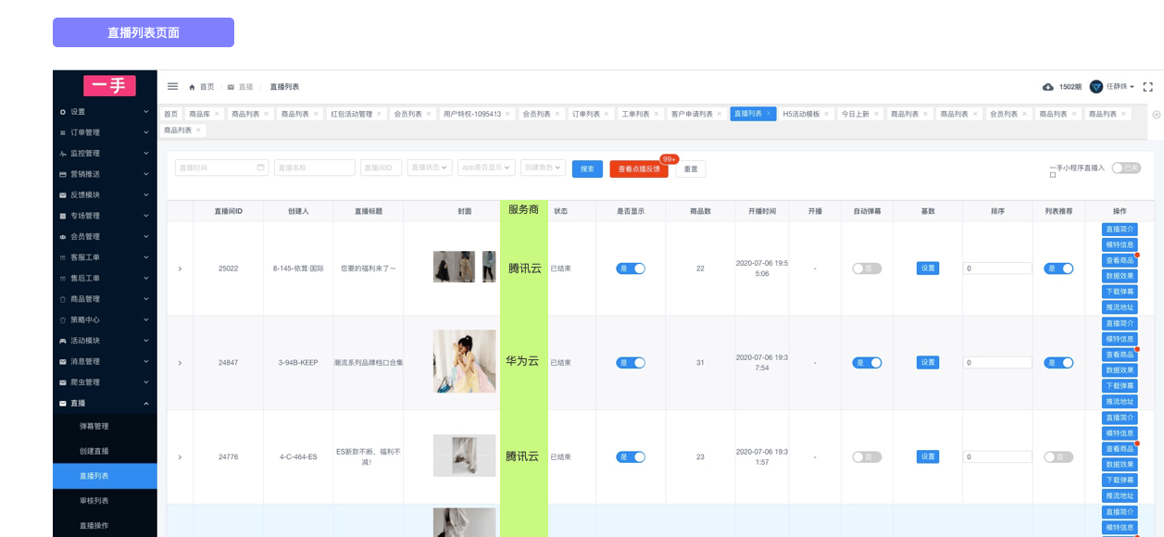Click the 重置 button
The width and height of the screenshot is (1164, 537).
click(x=691, y=169)
